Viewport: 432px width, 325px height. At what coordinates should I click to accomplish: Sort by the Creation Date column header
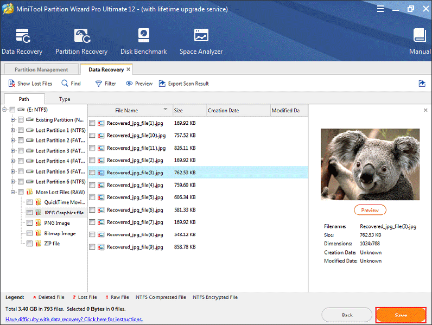pos(239,111)
